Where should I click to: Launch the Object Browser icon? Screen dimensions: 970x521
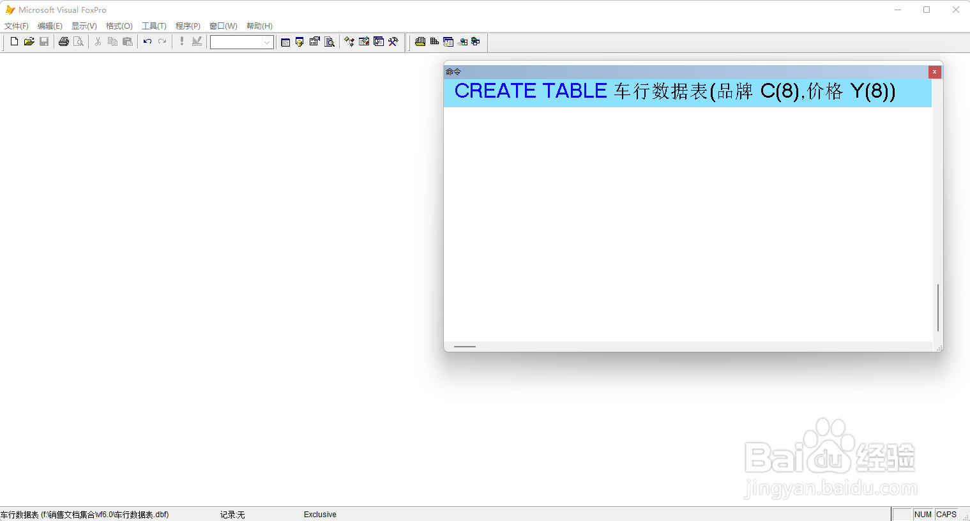pyautogui.click(x=364, y=42)
